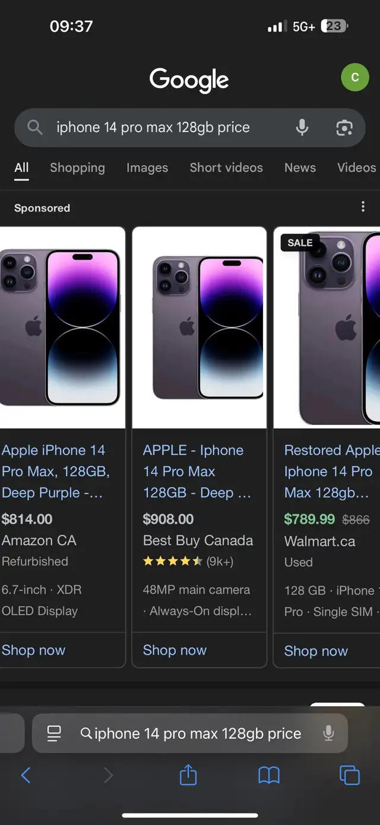Tap Shop now under Best Buy Canada listing

tap(175, 650)
